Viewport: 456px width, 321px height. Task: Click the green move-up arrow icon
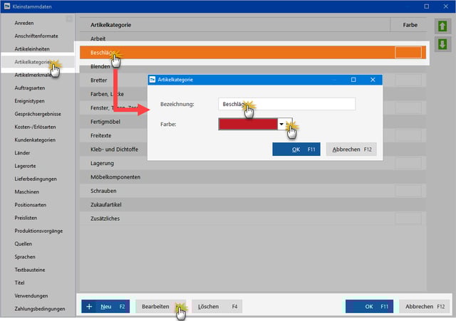441,27
